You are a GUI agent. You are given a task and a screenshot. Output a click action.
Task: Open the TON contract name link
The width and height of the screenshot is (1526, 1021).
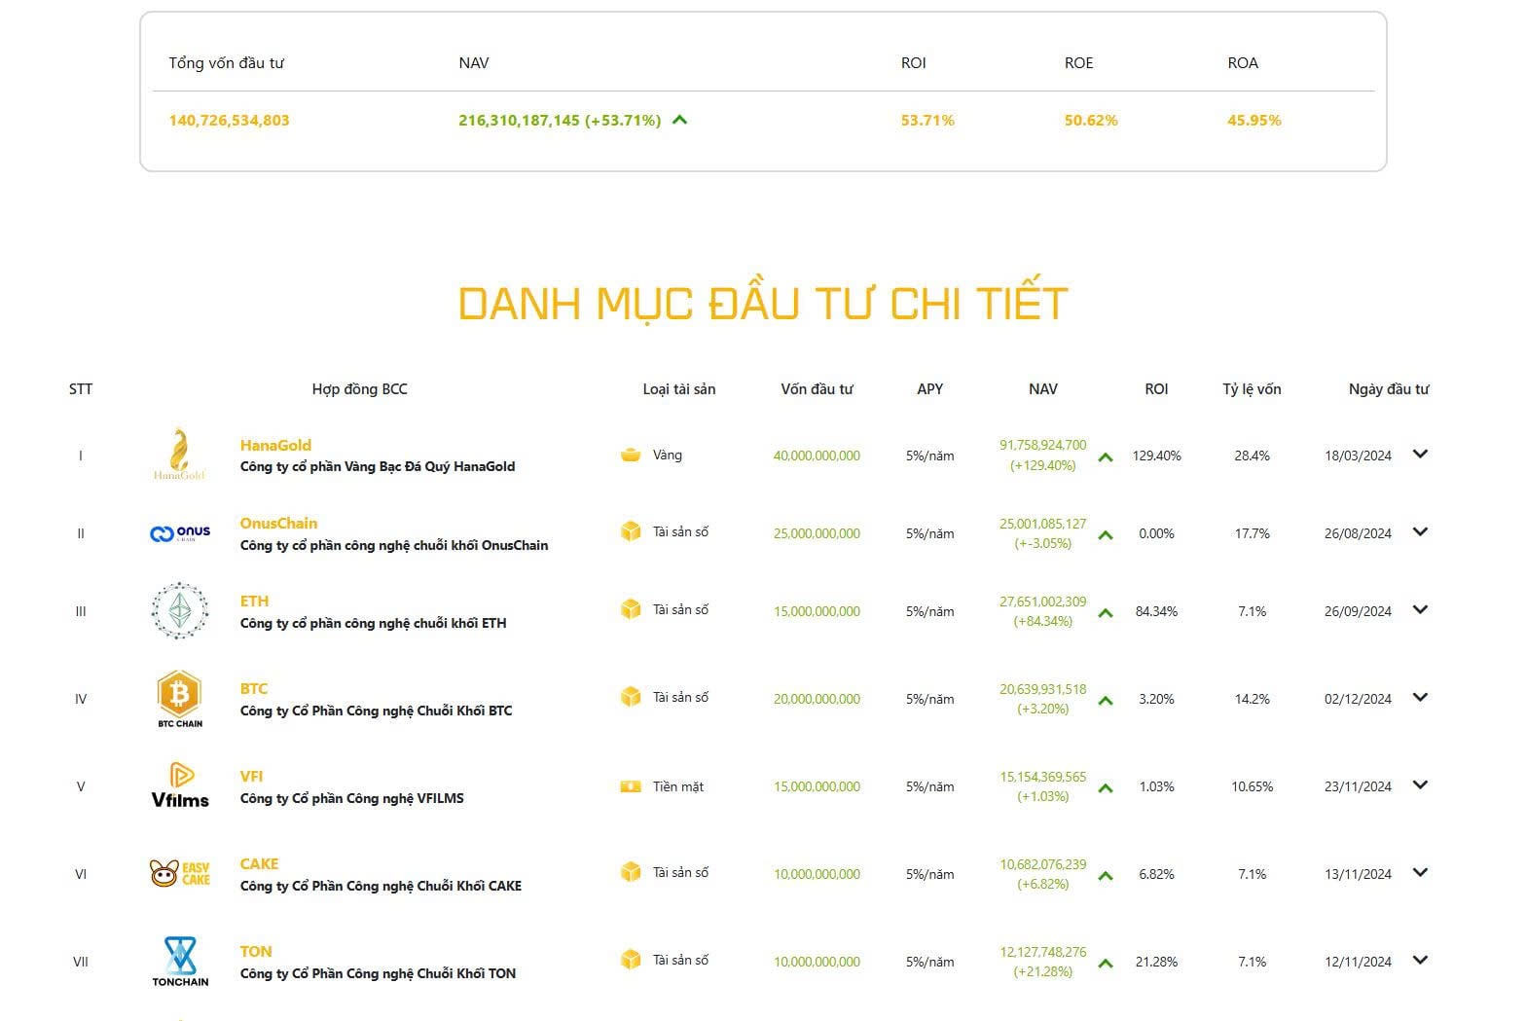click(256, 951)
